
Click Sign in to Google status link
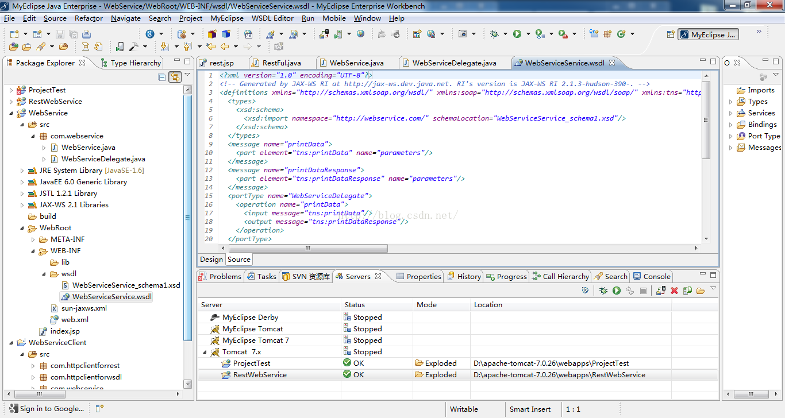click(x=45, y=408)
